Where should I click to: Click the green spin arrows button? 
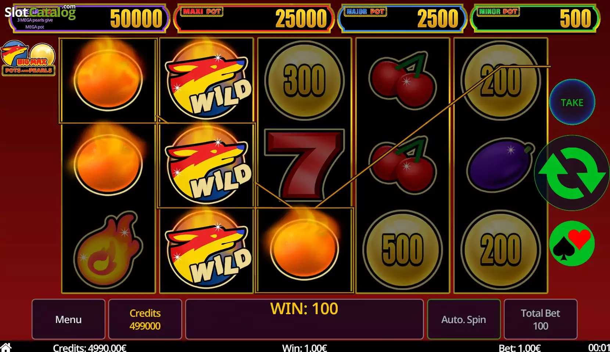[x=572, y=173]
